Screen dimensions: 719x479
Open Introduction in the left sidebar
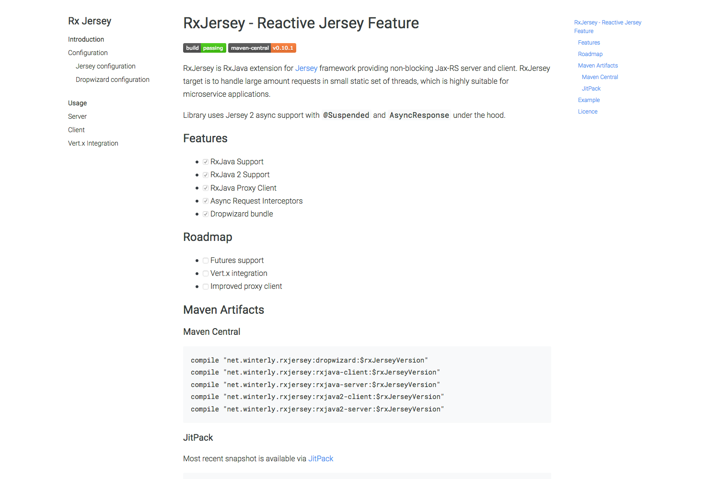[x=86, y=39]
